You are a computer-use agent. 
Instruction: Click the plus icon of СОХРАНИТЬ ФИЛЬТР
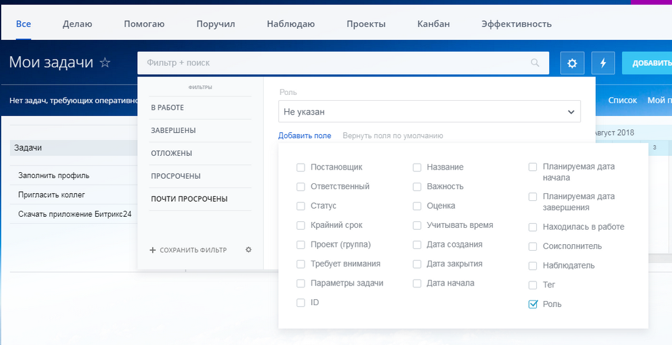(x=152, y=250)
